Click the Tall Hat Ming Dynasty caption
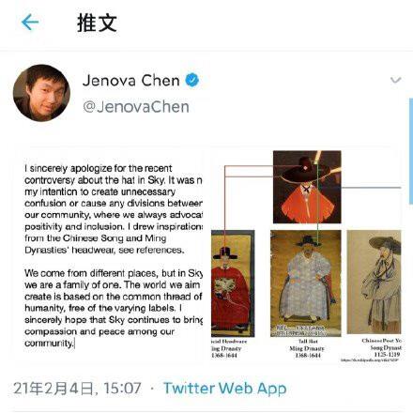 308,348
